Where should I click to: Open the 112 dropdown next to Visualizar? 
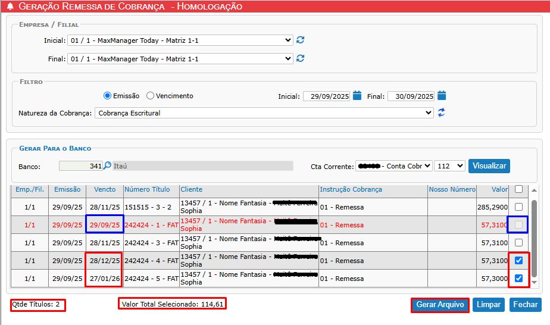point(449,166)
